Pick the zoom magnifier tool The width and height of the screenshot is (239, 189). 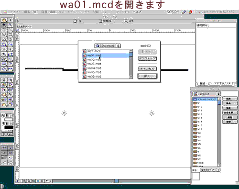pos(11,25)
